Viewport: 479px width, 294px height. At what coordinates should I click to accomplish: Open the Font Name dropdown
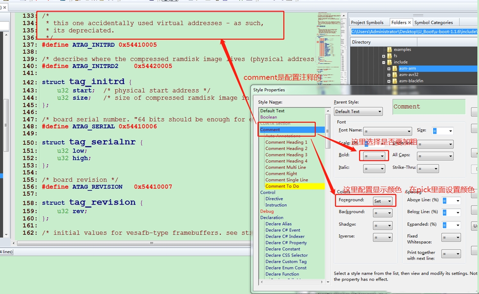tap(387, 131)
